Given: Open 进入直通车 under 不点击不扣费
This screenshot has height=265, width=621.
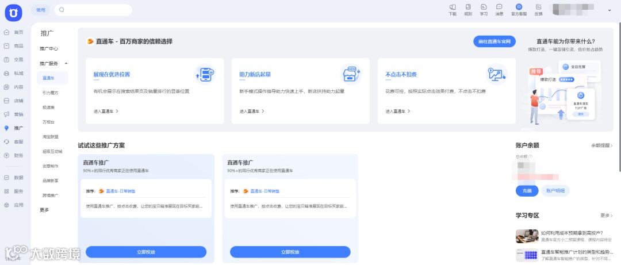Looking at the screenshot, I should (398, 112).
